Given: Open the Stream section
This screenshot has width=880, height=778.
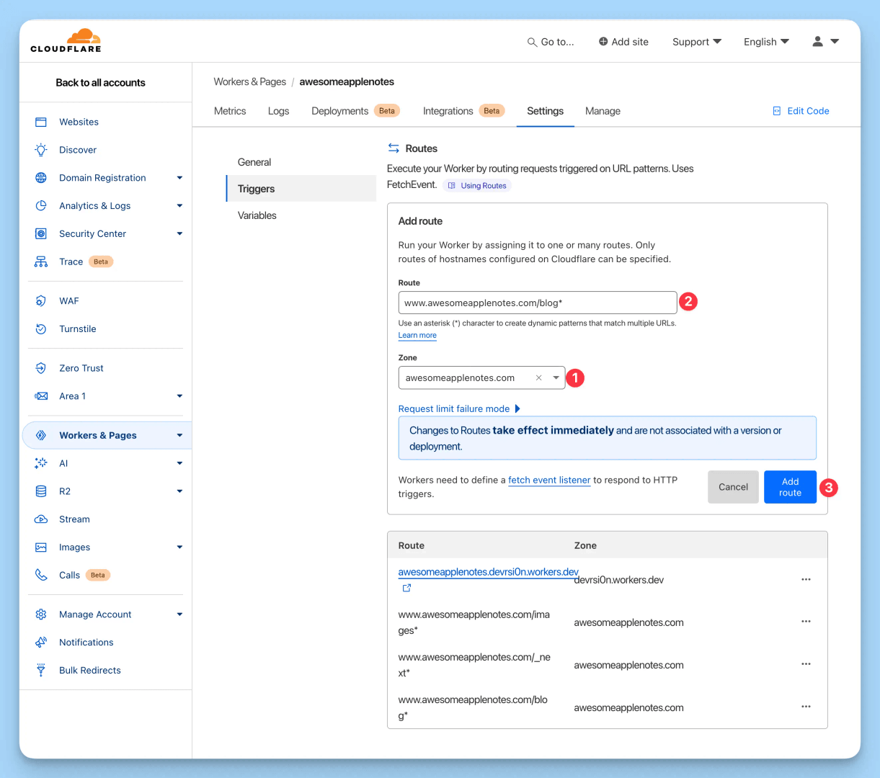Looking at the screenshot, I should 75,519.
